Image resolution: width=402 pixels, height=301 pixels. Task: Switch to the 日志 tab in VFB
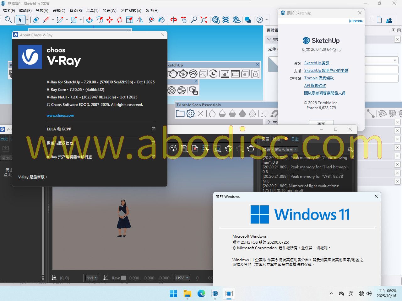tap(295, 139)
